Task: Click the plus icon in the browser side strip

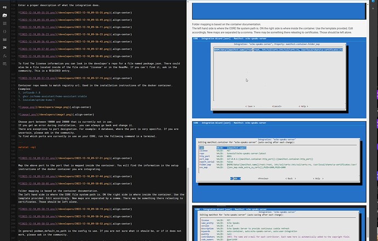Action: click(x=374, y=8)
